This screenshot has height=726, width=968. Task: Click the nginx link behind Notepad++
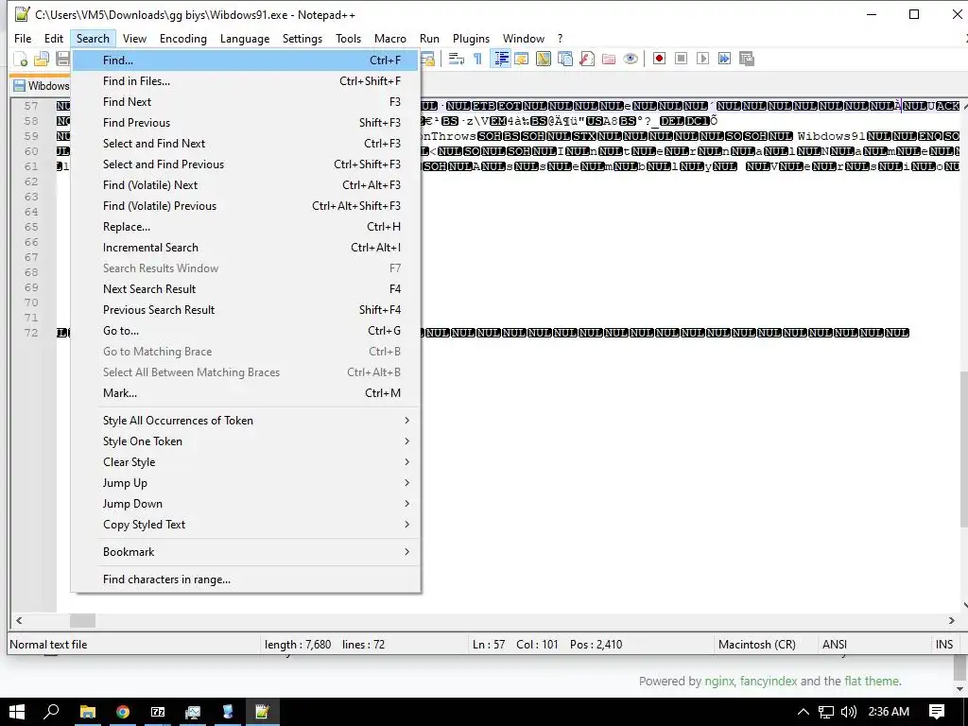tap(719, 681)
